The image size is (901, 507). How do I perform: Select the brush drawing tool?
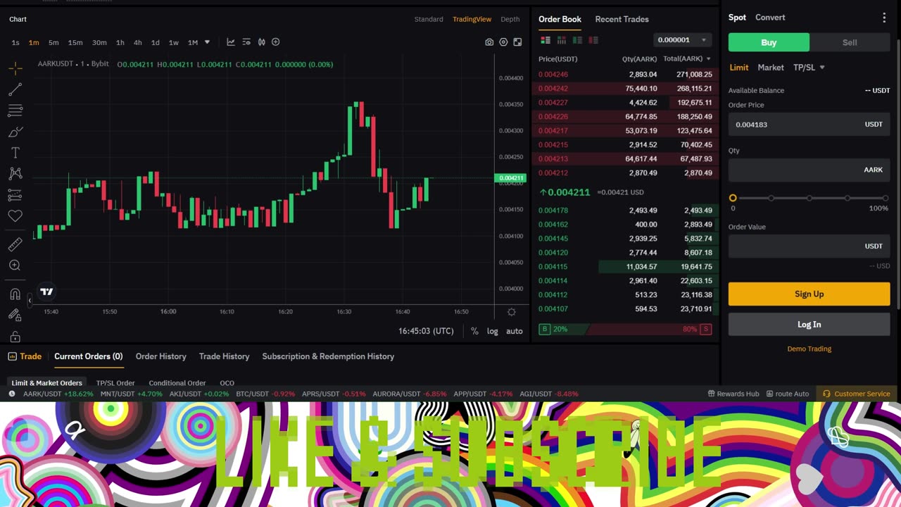tap(15, 132)
